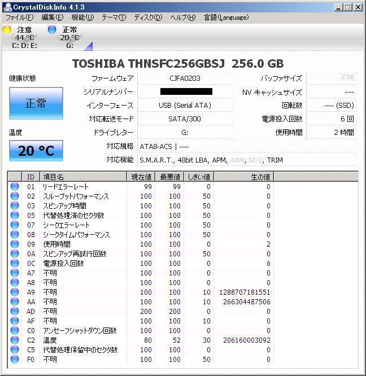
Task: Open the テーマ(T) menu
Action: coord(114,18)
